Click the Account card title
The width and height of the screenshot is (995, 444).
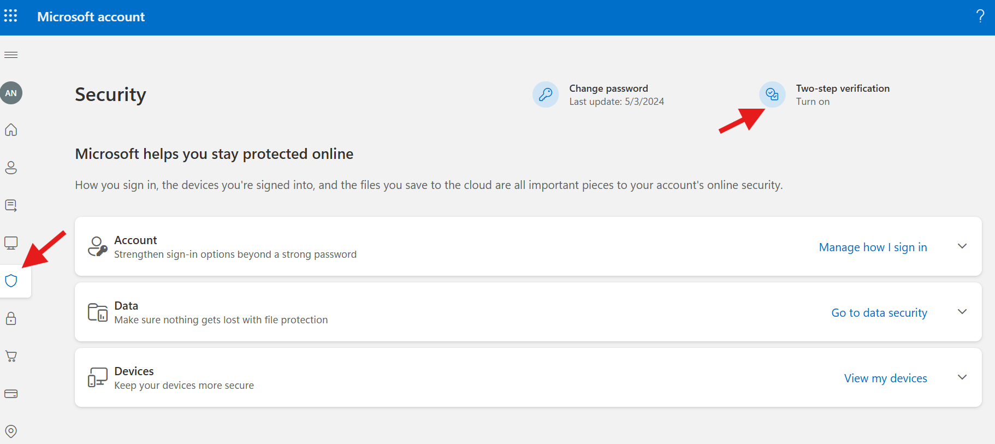pyautogui.click(x=135, y=240)
